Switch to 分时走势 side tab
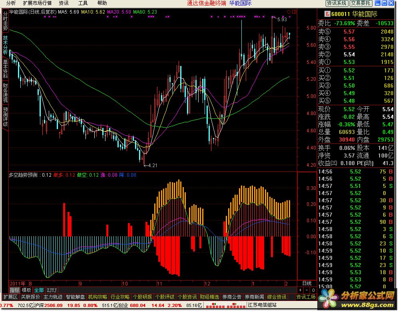Viewport: 398px width, 311px height. point(5,21)
